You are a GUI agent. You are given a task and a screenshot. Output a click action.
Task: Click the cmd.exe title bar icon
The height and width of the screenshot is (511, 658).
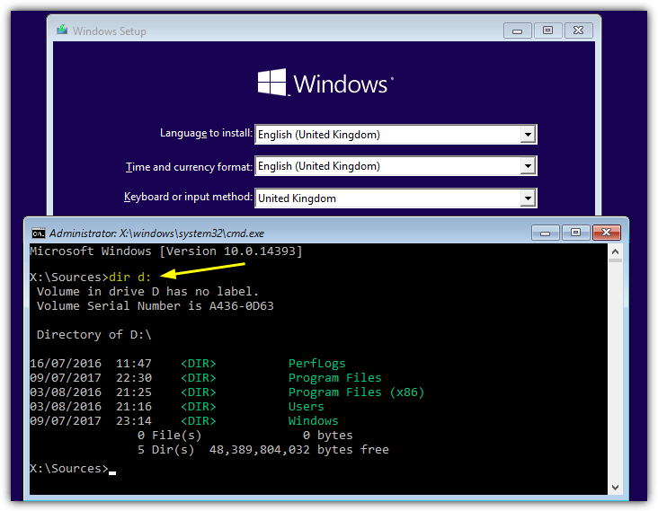click(x=39, y=233)
